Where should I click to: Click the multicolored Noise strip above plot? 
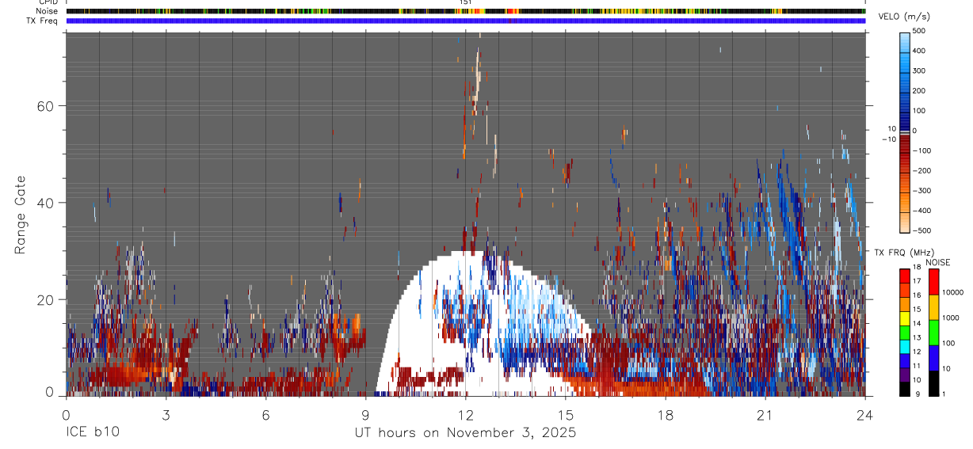tap(465, 11)
